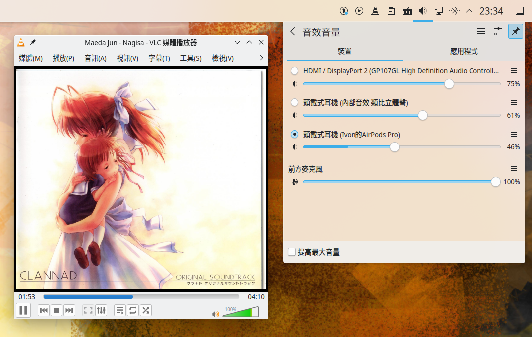
Task: Open network connections tray icon
Action: tap(439, 11)
